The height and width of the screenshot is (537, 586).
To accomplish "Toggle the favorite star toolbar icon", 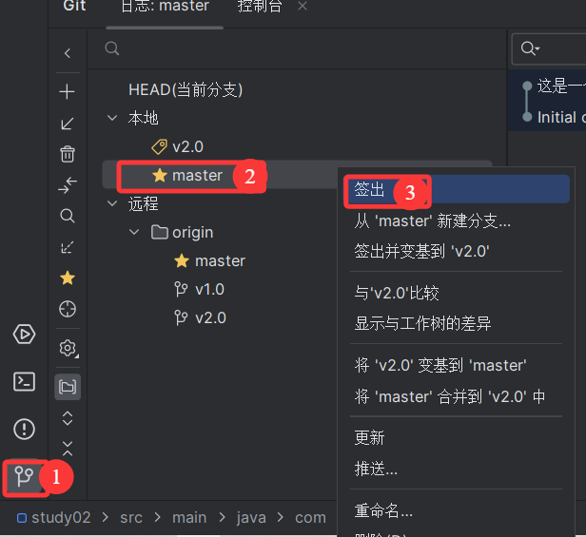I will [68, 278].
